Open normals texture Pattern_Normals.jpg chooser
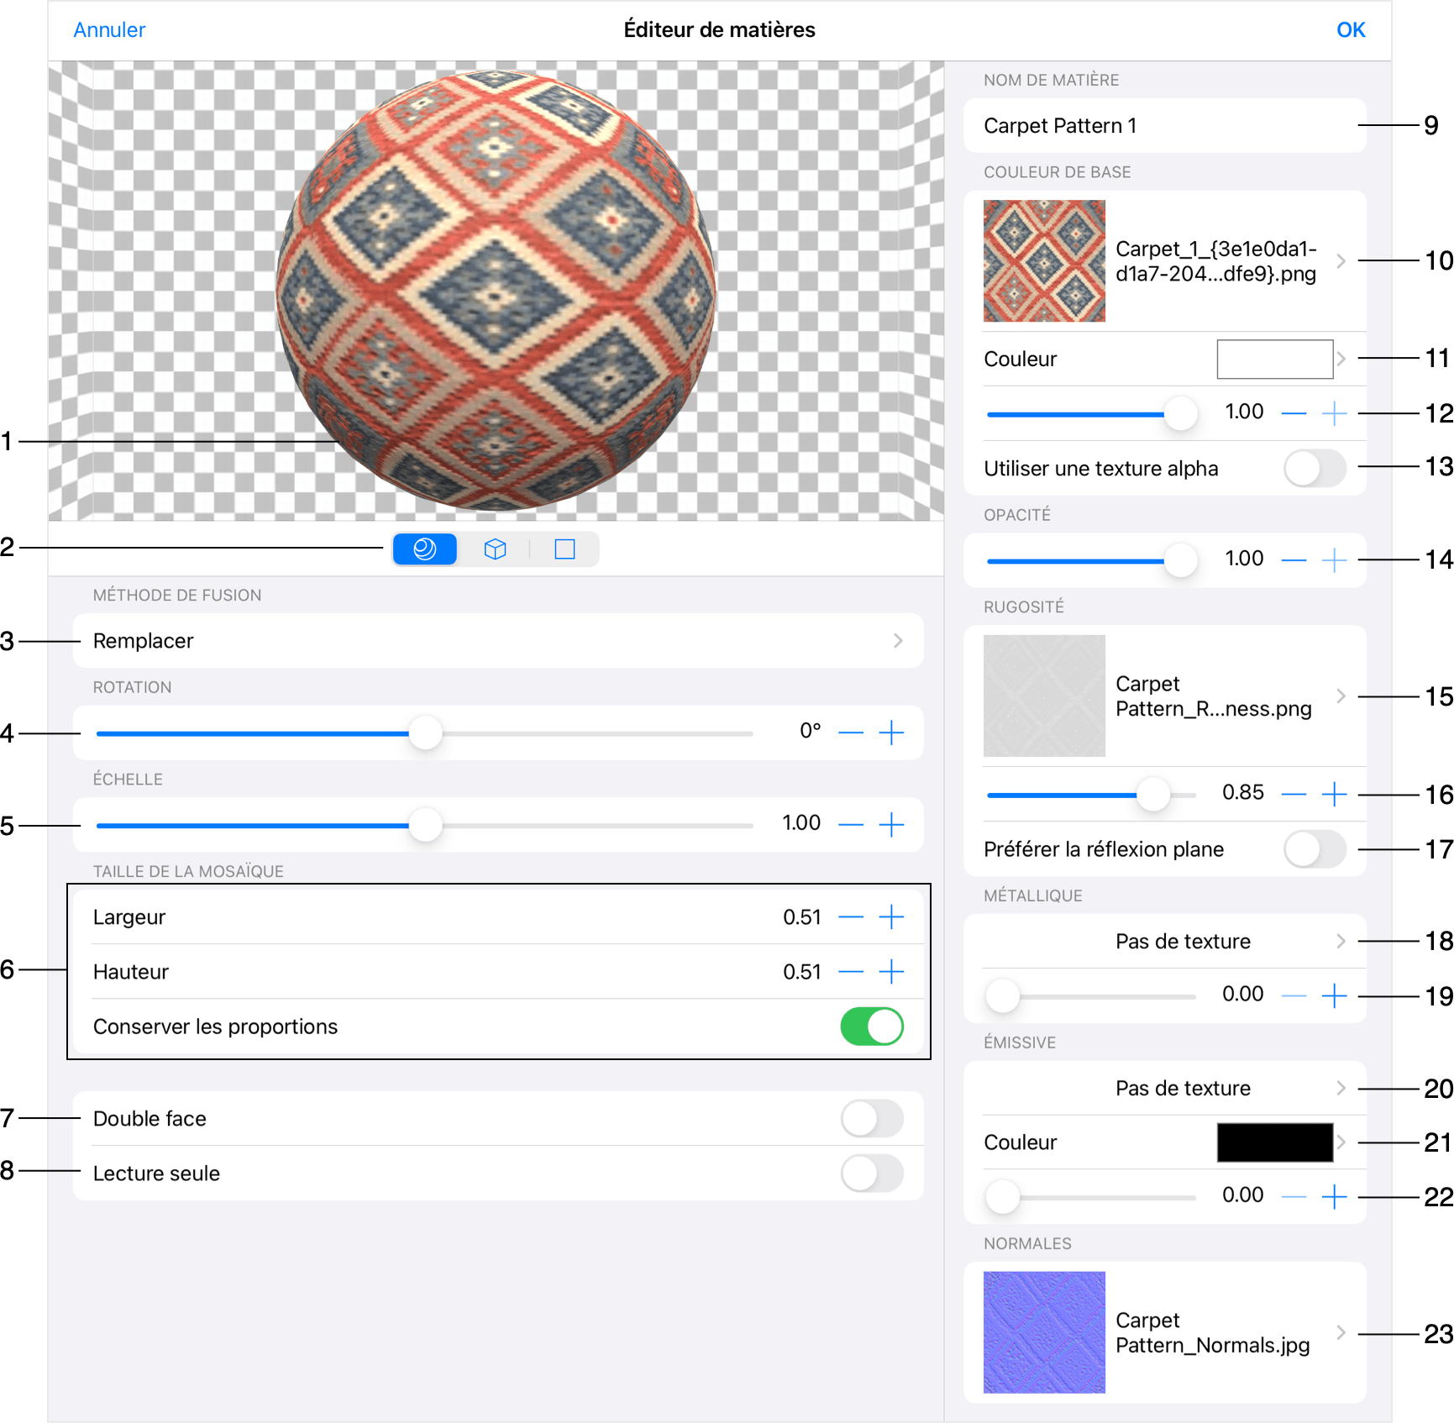This screenshot has width=1454, height=1423. tap(1165, 1332)
